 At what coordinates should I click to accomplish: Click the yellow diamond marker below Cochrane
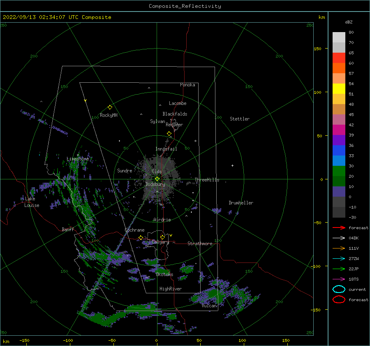coord(141,238)
